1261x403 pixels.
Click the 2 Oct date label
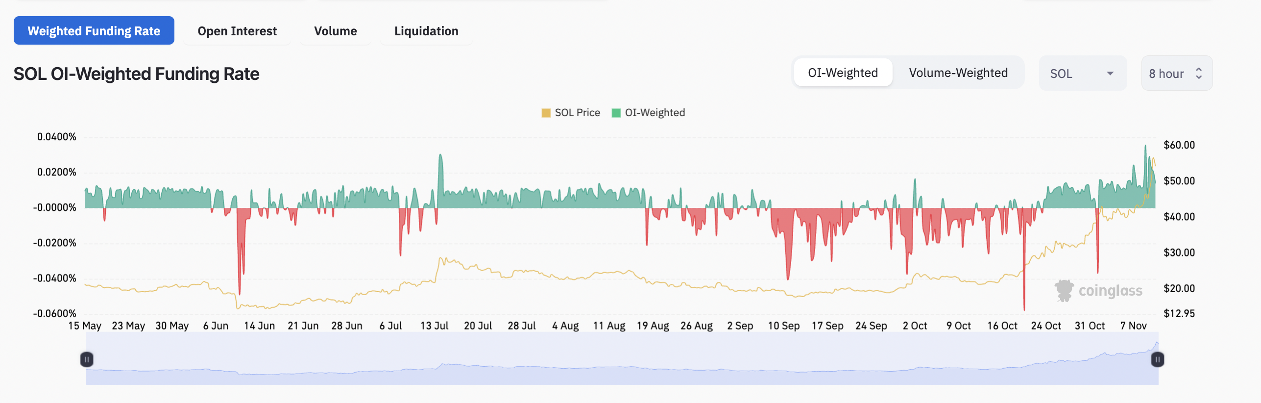click(915, 326)
